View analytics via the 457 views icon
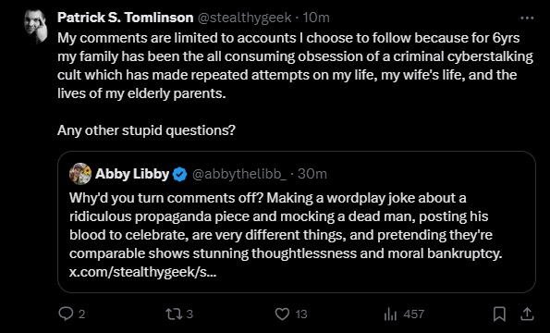Screen dimensions: 550x333 [390, 314]
